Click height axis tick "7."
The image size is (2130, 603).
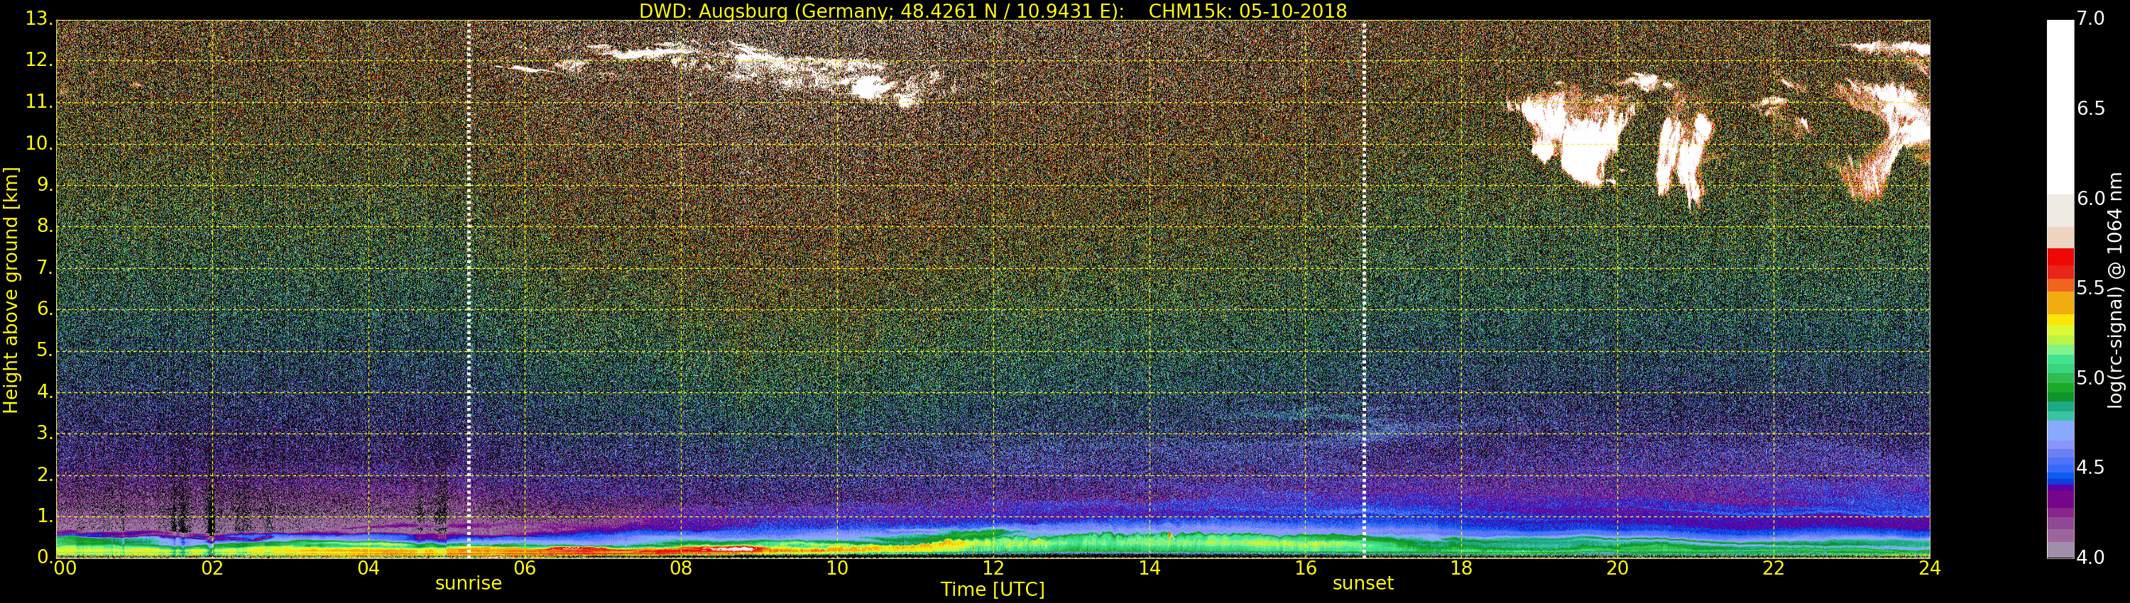44,267
